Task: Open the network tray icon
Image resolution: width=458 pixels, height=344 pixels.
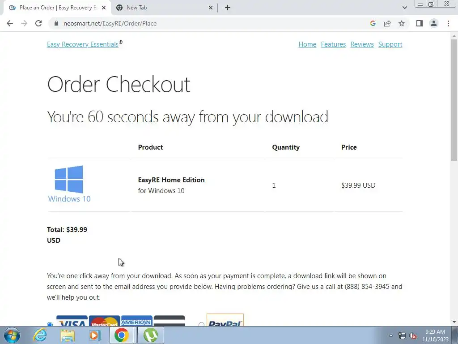Action: (402, 335)
